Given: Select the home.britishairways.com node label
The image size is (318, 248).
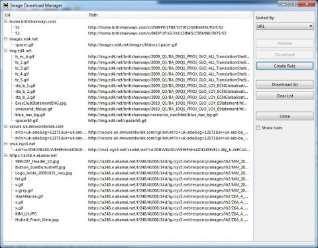Looking at the screenshot, I should pos(32,21).
